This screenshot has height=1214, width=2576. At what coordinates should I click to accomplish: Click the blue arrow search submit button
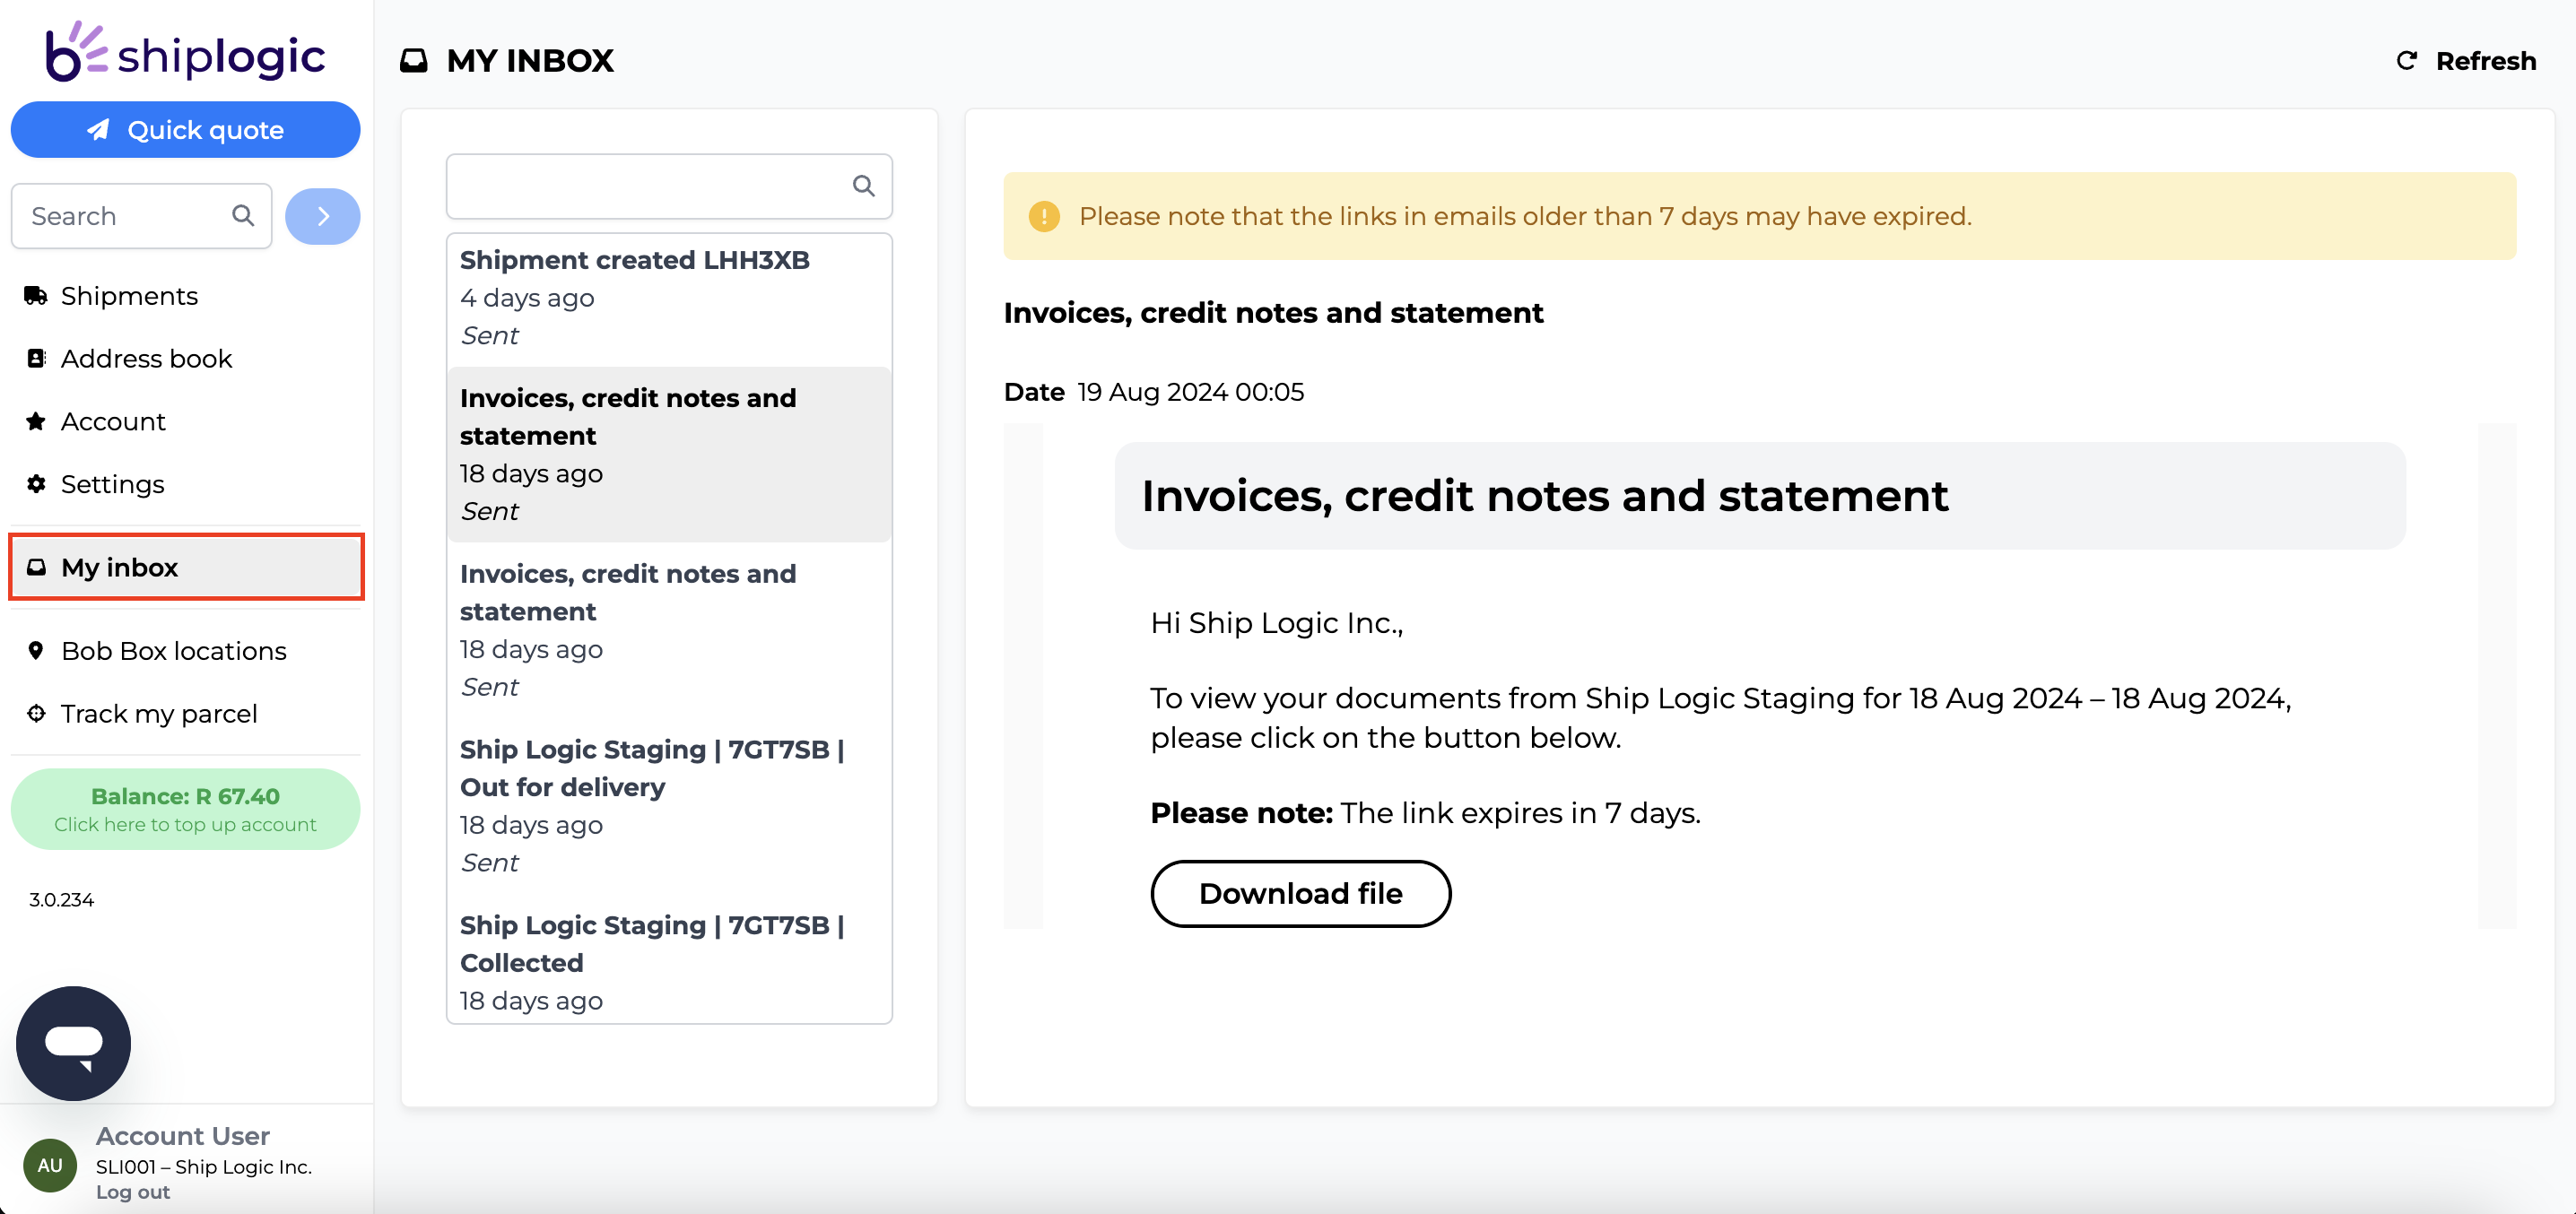pyautogui.click(x=322, y=216)
